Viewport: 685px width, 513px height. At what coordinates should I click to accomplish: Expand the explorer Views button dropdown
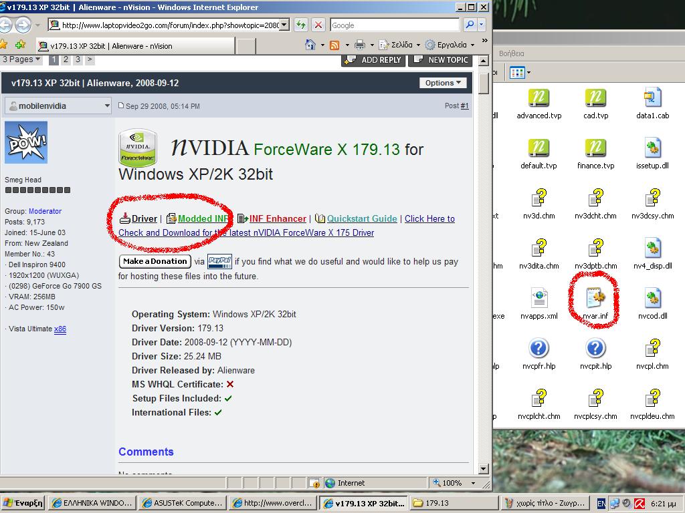pos(528,72)
